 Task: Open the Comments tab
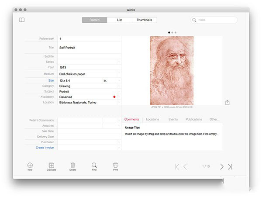(132, 119)
